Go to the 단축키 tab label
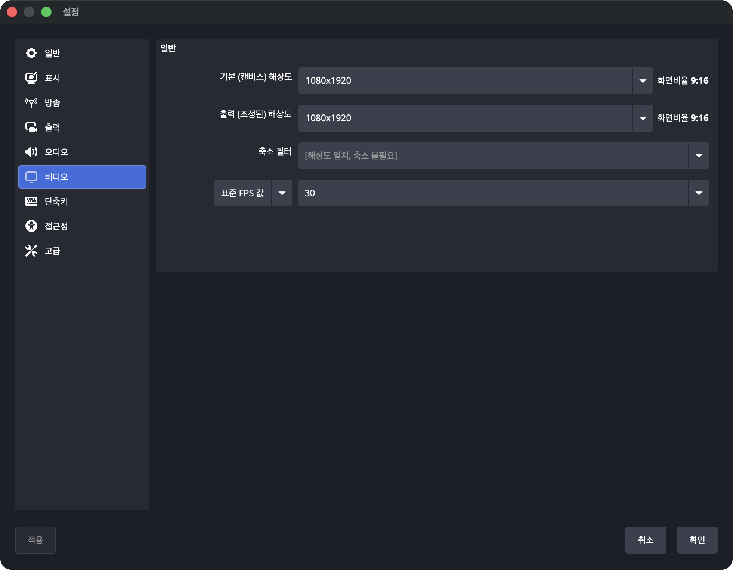The height and width of the screenshot is (570, 733). [56, 201]
